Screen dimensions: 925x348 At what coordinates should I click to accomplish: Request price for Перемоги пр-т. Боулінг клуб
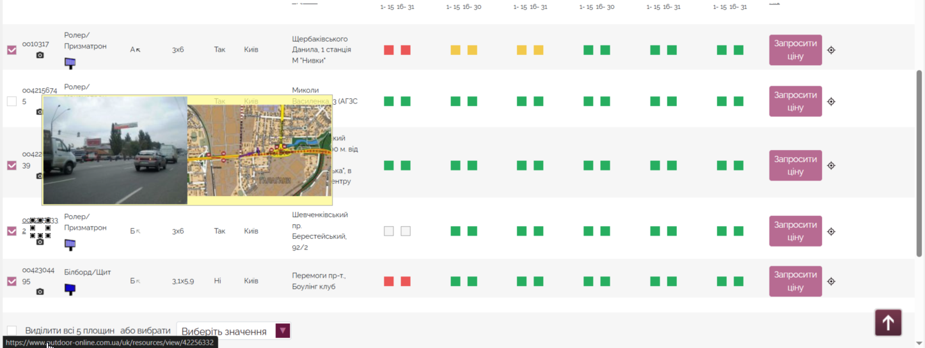click(795, 281)
